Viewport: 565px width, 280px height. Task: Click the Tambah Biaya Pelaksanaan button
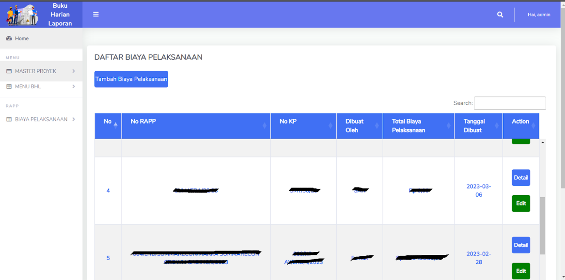[131, 78]
